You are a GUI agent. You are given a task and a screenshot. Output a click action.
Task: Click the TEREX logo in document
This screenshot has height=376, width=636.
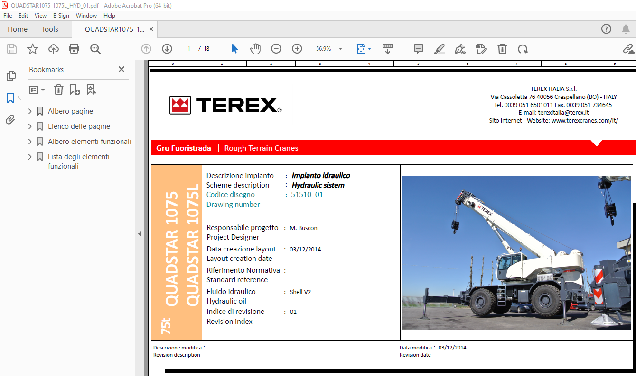[225, 105]
